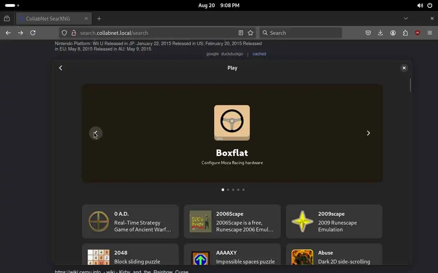The height and width of the screenshot is (273, 438).
Task: Open the 2009scape app card
Action: pyautogui.click(x=334, y=221)
